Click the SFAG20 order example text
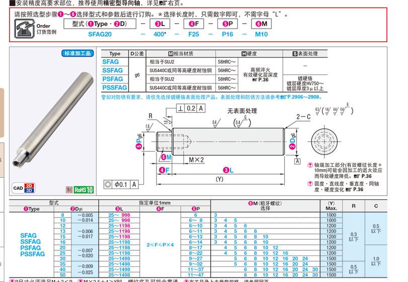The height and width of the screenshot is (282, 408). pyautogui.click(x=100, y=34)
